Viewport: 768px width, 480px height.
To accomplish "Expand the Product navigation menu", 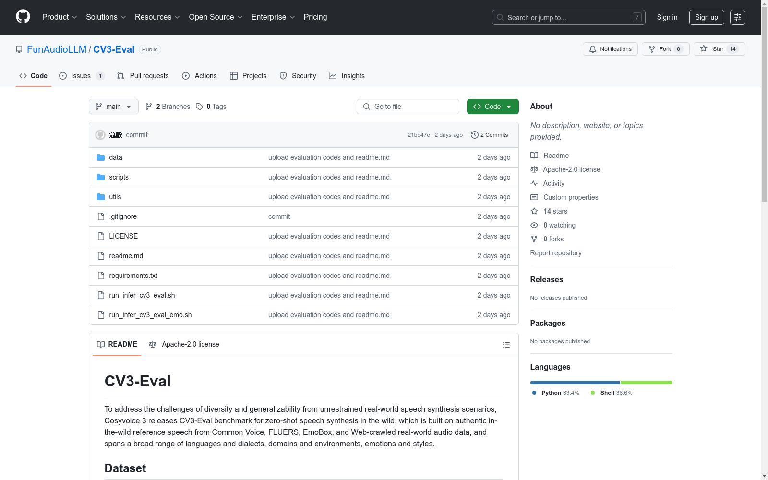I will [59, 17].
